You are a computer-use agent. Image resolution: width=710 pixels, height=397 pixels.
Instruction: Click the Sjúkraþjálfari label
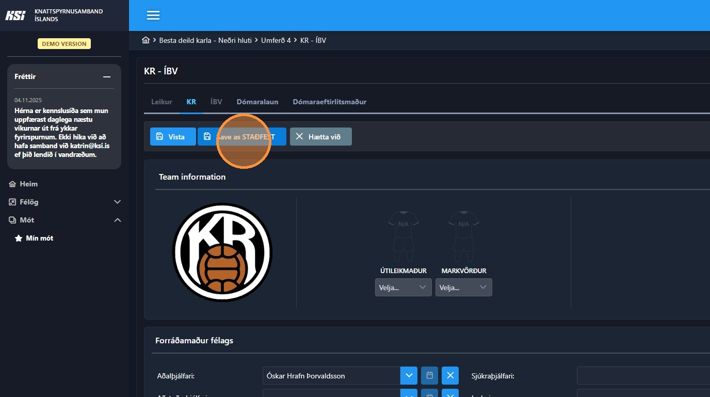pos(493,376)
